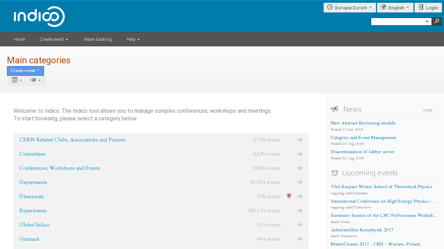Open Summary Session of LHC Performance Workshop
444x249 pixels.
(384, 215)
